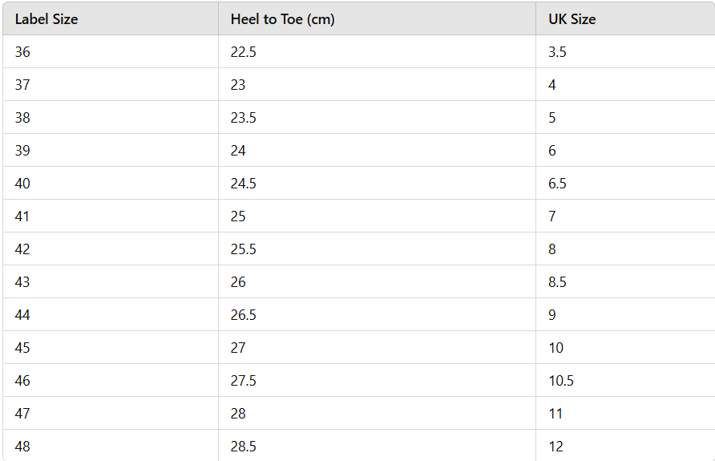Image resolution: width=715 pixels, height=461 pixels.
Task: Select heel to toe value 25.5
Action: 243,249
